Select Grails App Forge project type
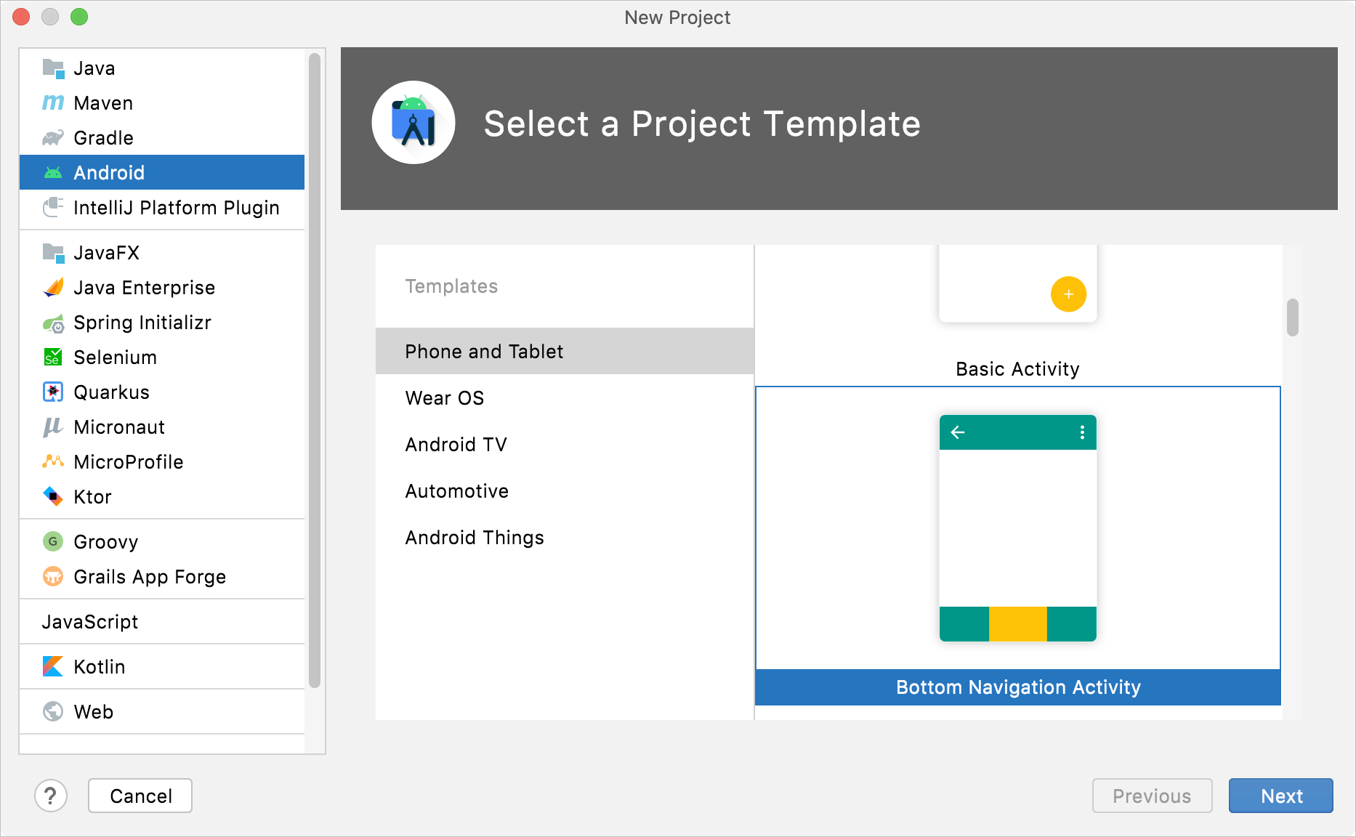The image size is (1356, 837). (x=162, y=577)
